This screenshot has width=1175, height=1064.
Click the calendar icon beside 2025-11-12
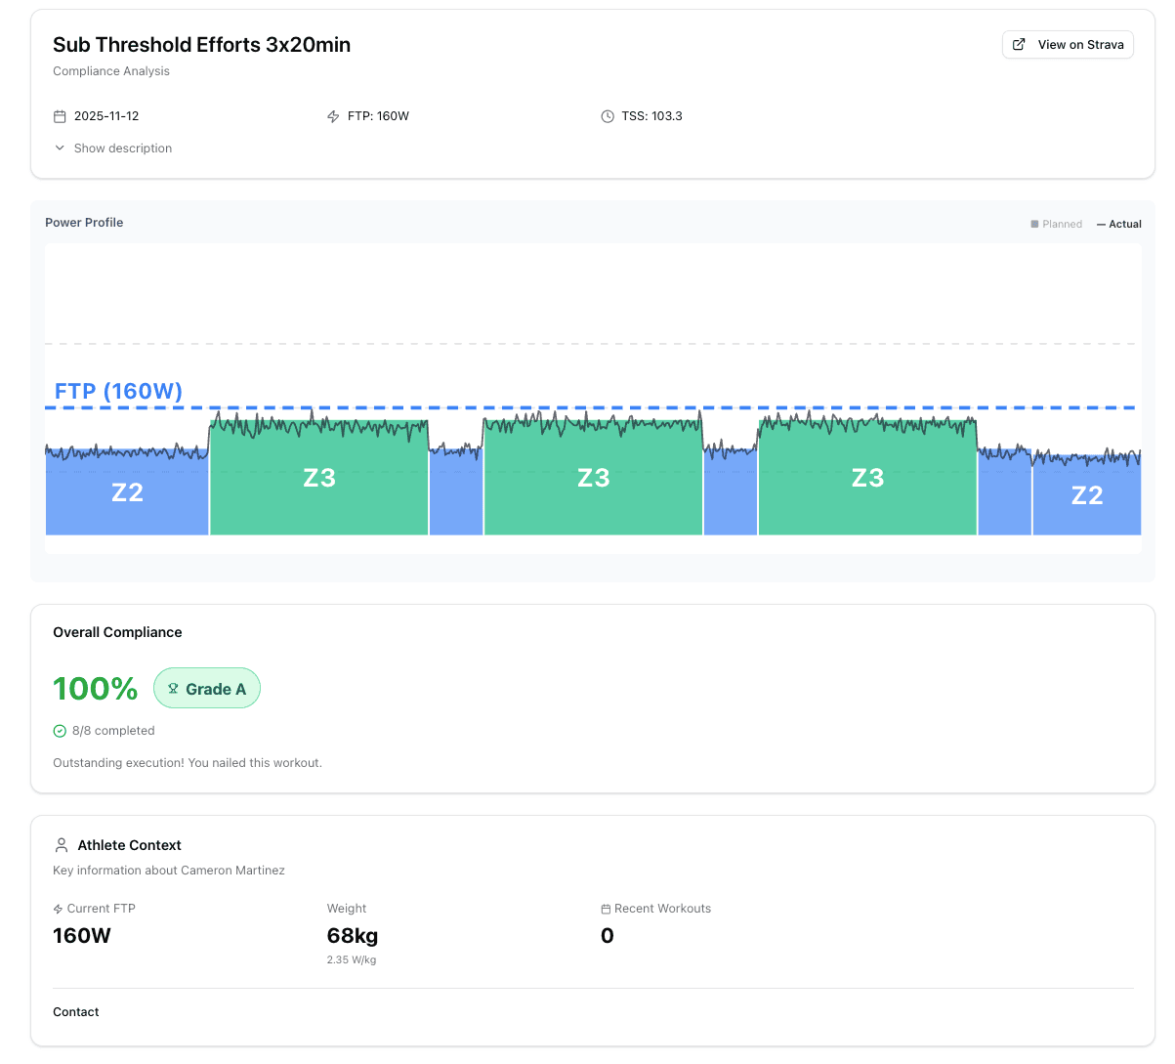[x=60, y=115]
